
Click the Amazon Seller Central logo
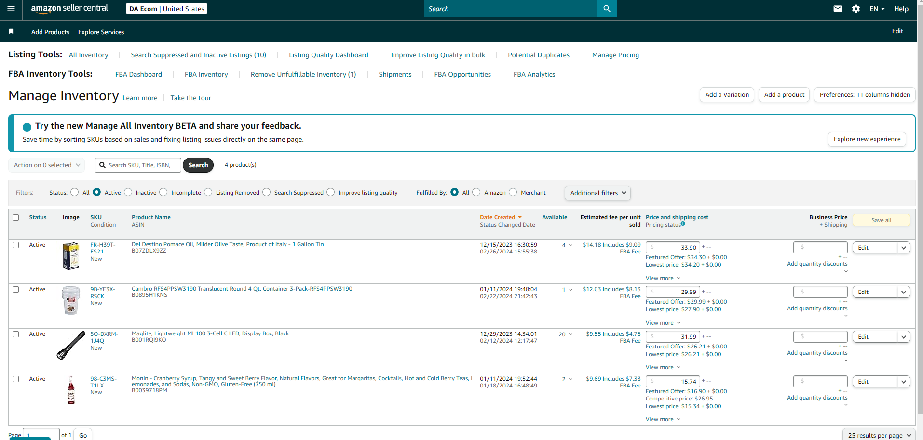(x=69, y=9)
